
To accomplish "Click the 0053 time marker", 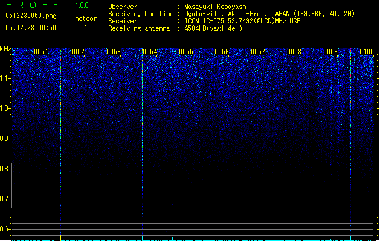I will (x=114, y=52).
